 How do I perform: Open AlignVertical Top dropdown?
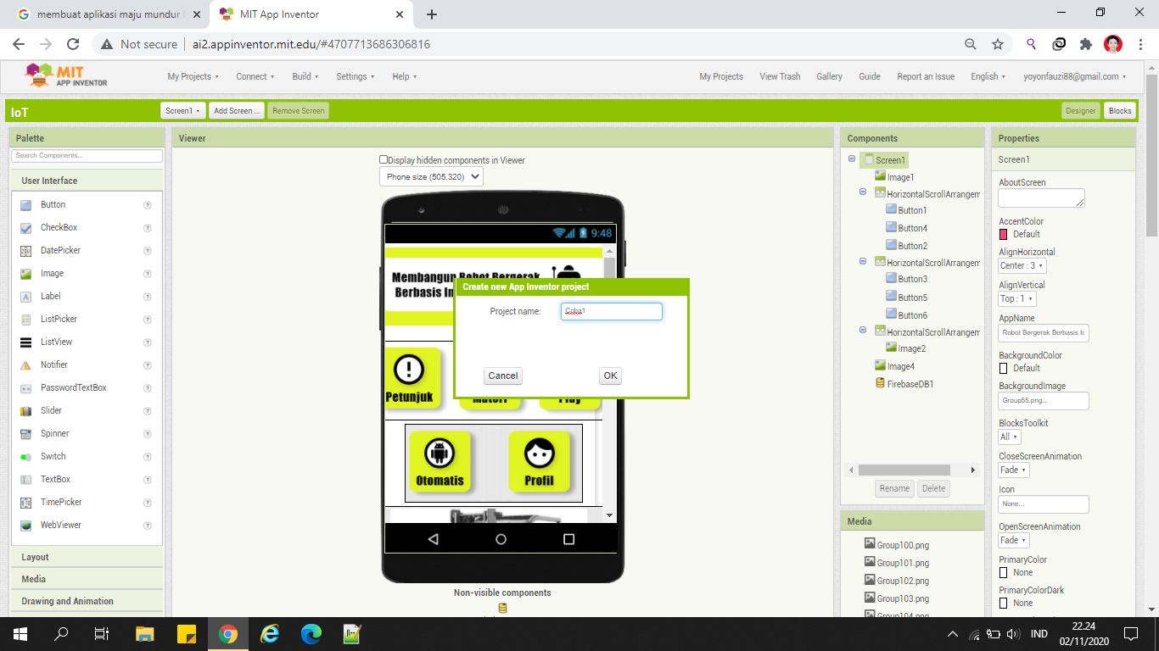[1017, 298]
